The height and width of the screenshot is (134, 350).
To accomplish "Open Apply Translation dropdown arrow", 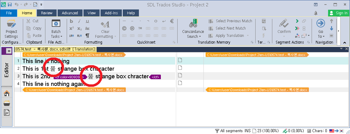I will pos(248,36).
